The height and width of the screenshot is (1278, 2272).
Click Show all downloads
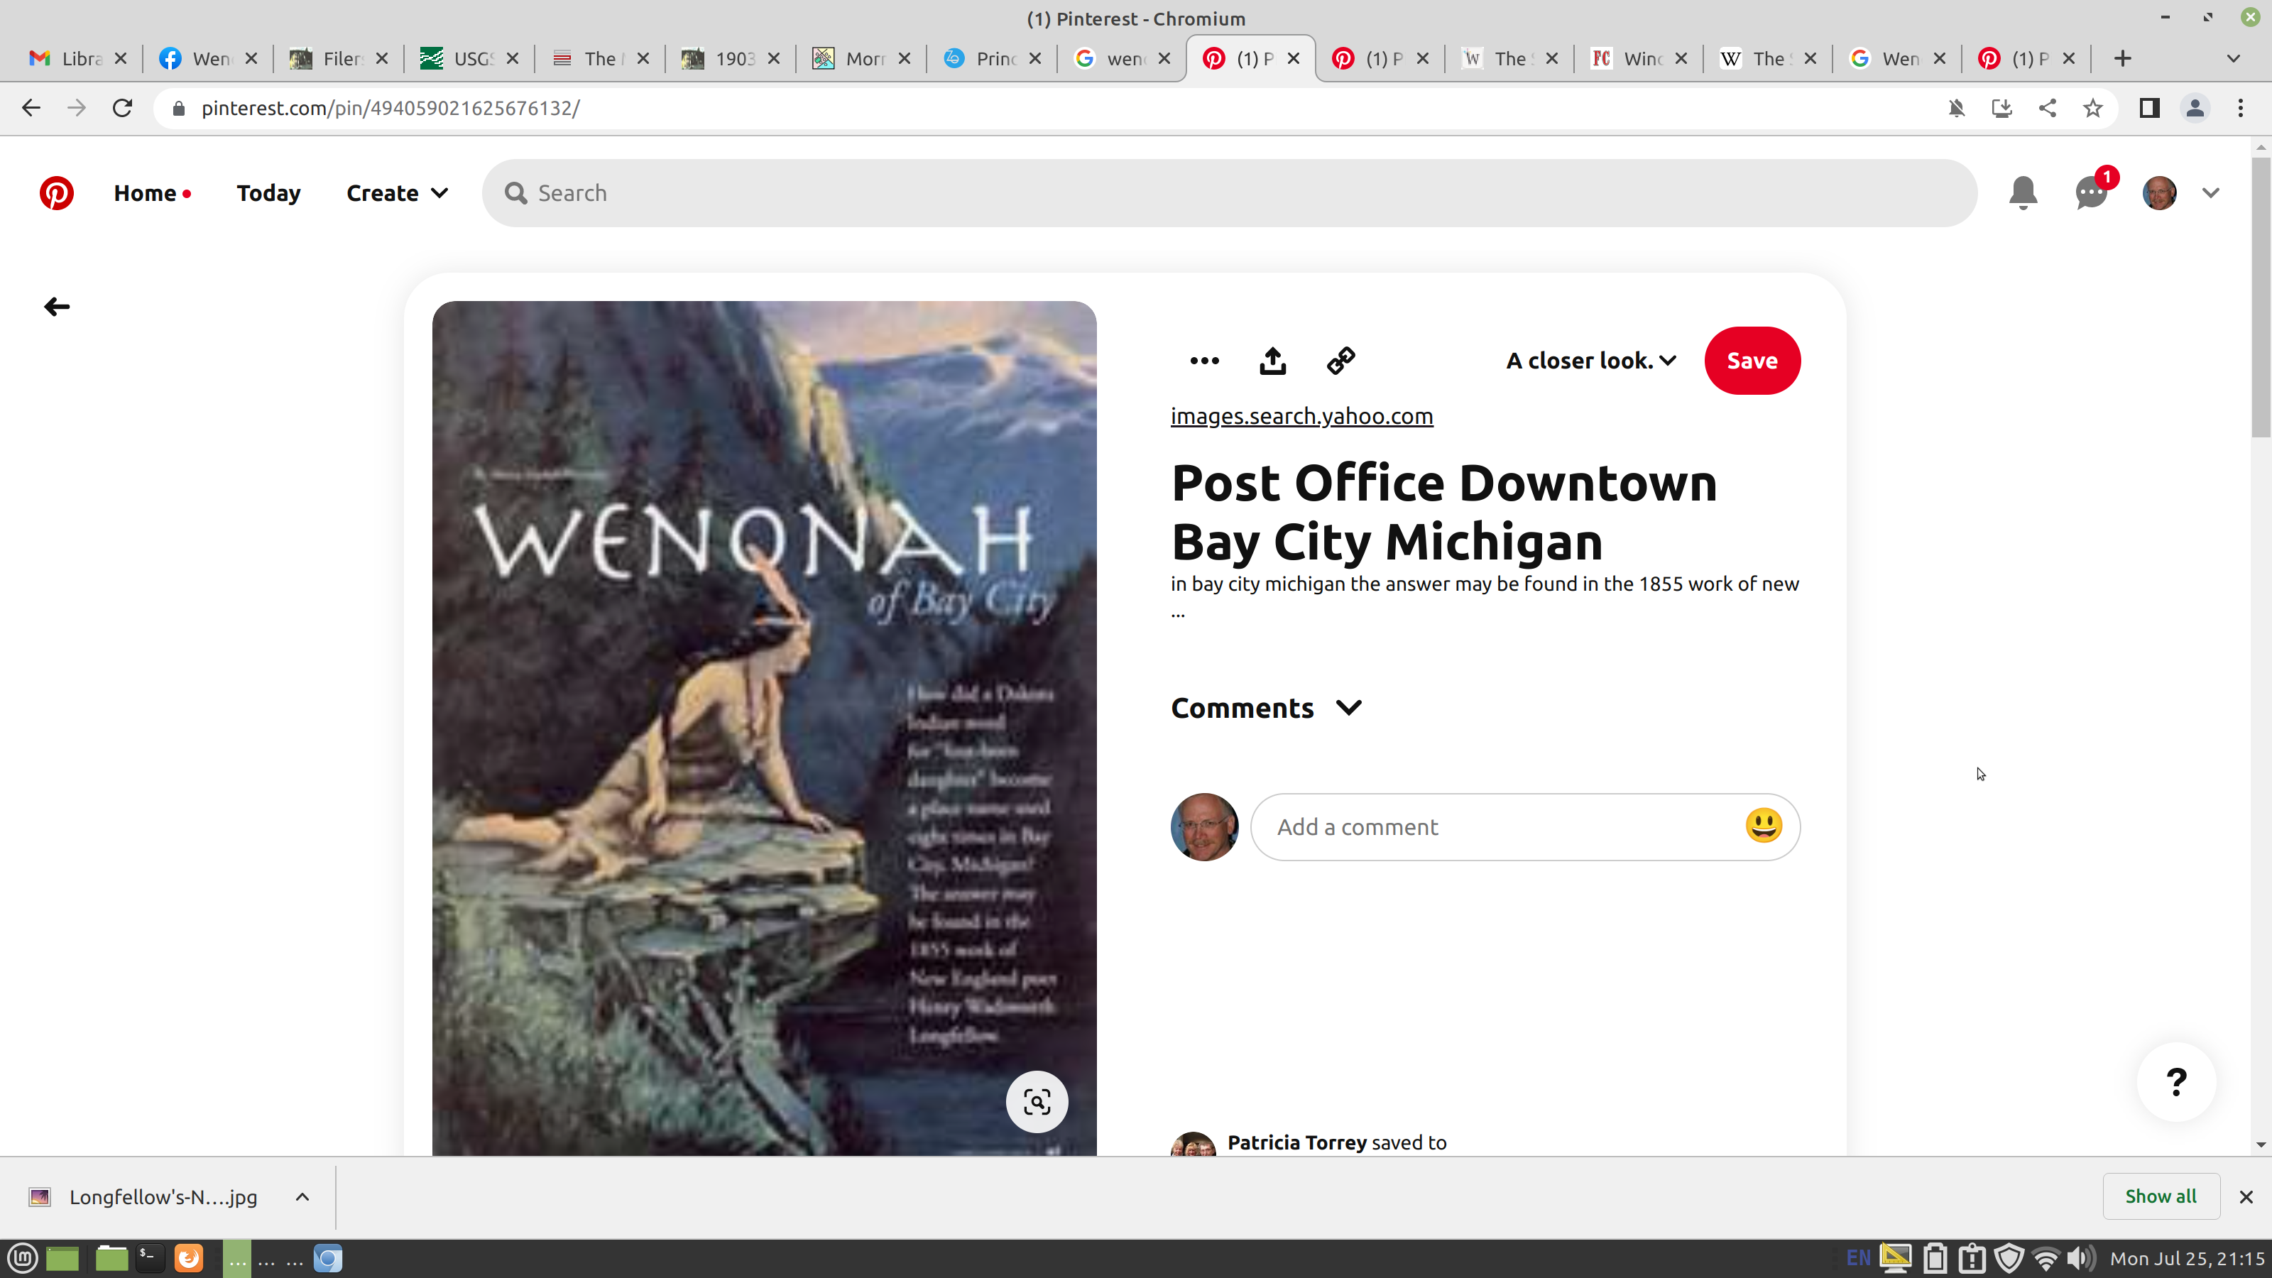click(x=2160, y=1196)
